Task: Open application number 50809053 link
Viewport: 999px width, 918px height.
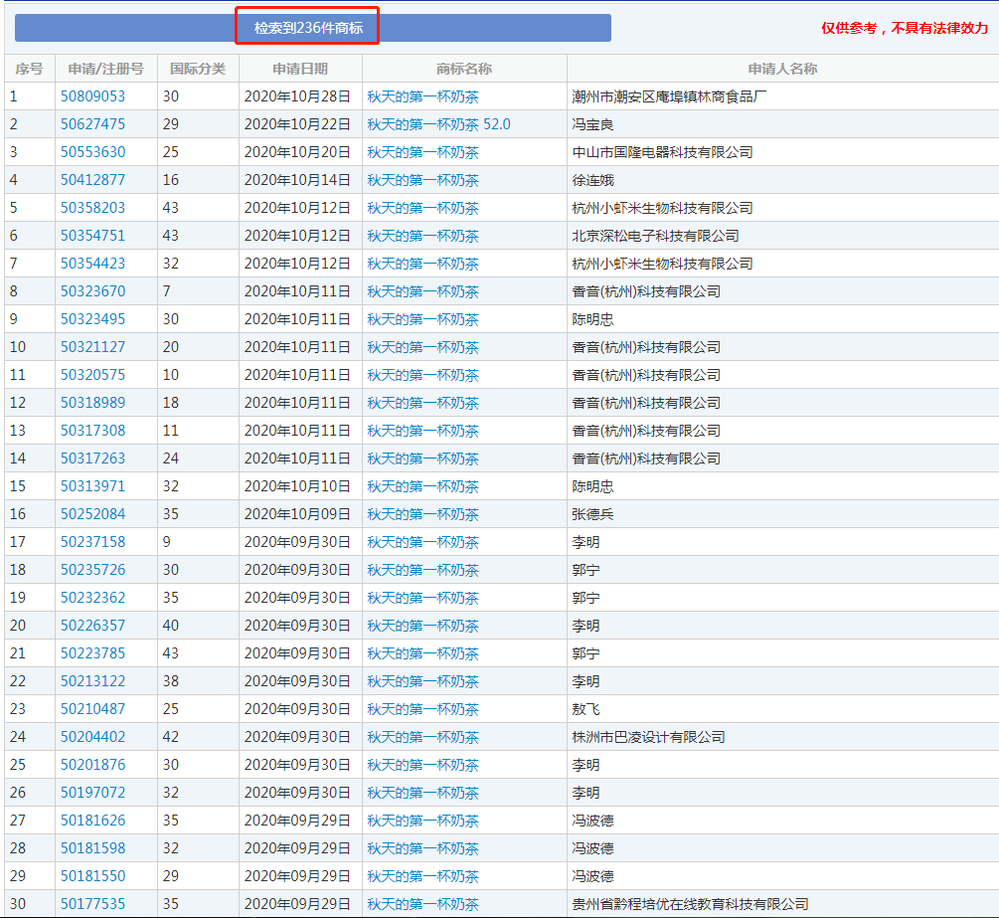Action: 93,96
